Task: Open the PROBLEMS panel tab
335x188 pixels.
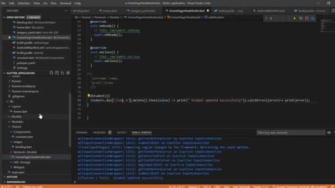Action: coord(99,133)
